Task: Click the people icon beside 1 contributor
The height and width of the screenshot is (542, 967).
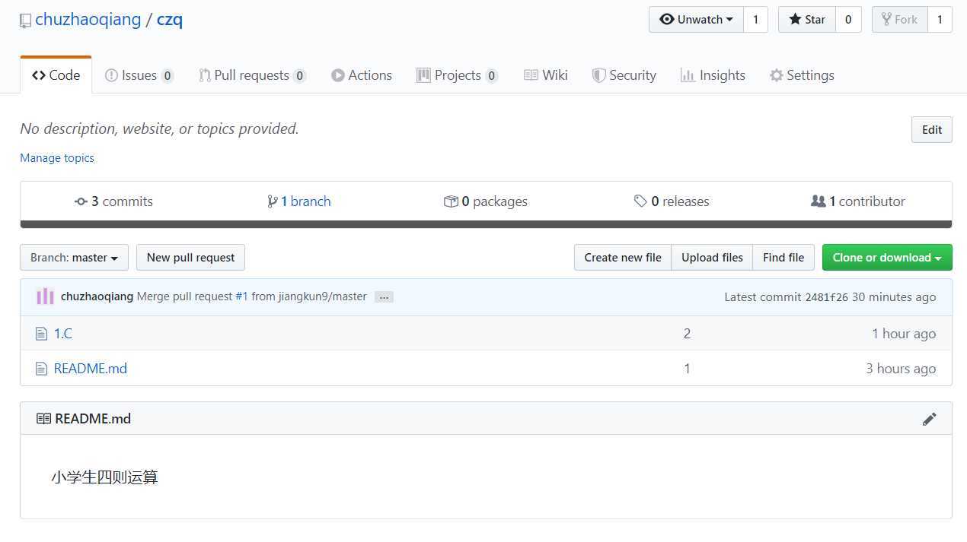Action: pyautogui.click(x=819, y=201)
